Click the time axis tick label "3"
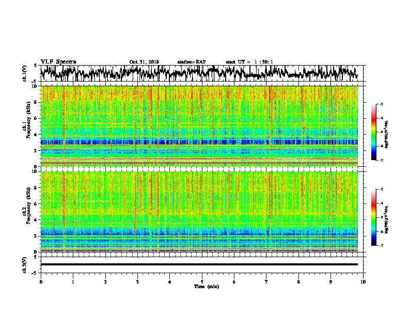The width and height of the screenshot is (409, 316). point(137,282)
